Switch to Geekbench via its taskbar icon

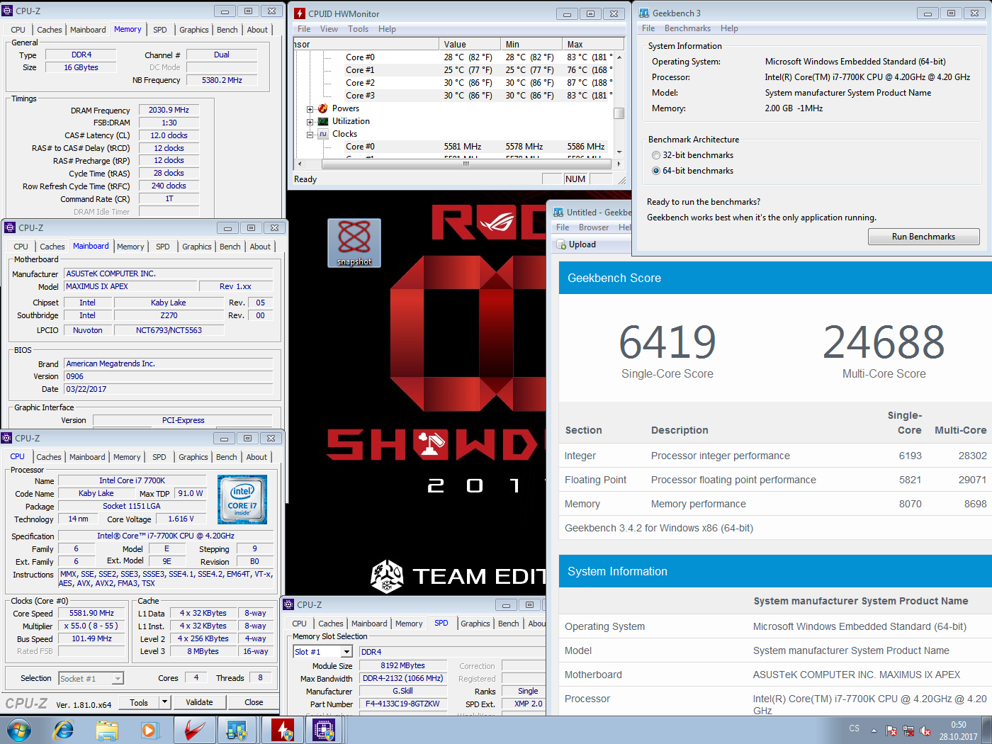point(237,730)
